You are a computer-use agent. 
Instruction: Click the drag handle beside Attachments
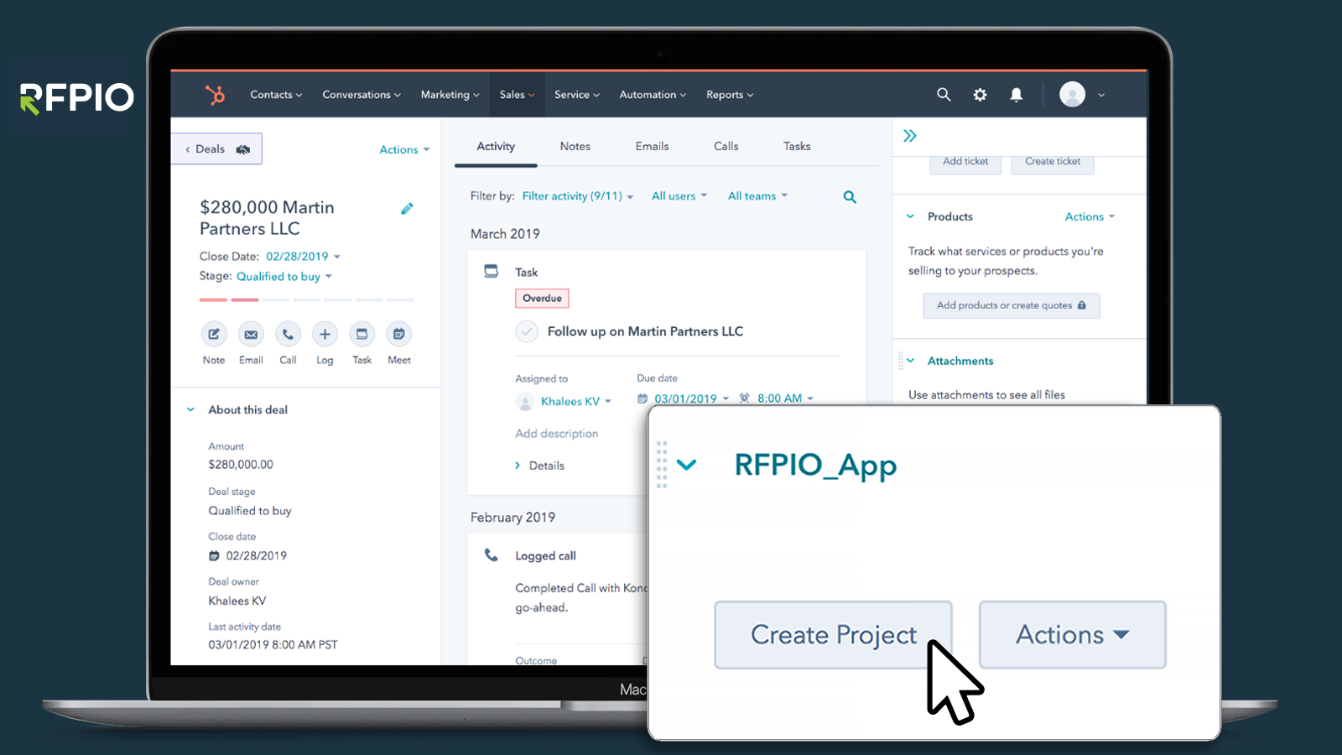901,361
